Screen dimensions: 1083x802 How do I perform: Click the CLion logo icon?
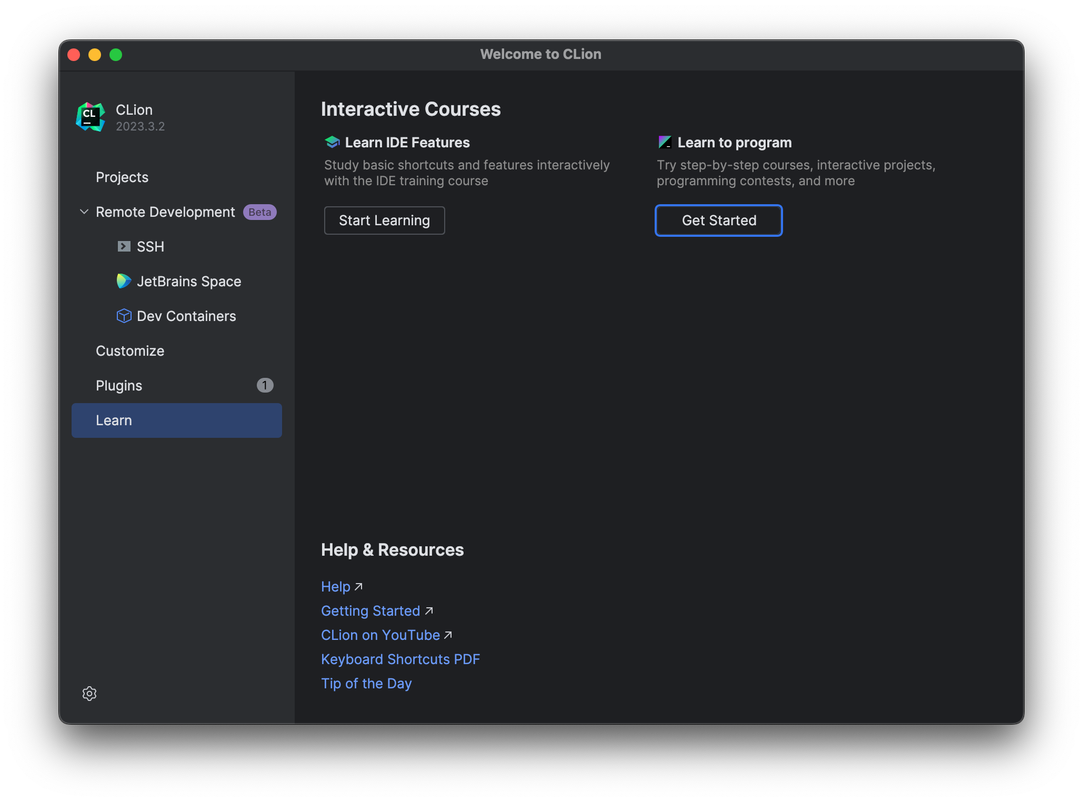91,117
